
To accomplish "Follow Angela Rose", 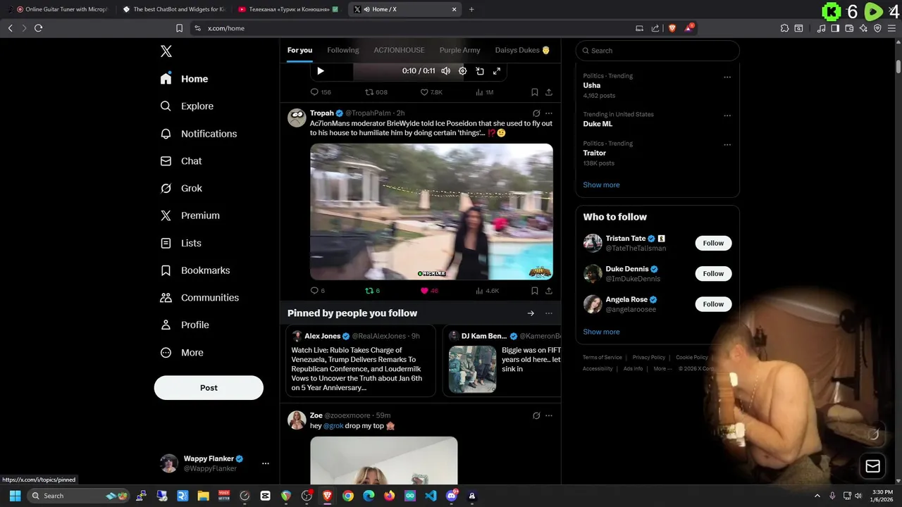I will [713, 304].
